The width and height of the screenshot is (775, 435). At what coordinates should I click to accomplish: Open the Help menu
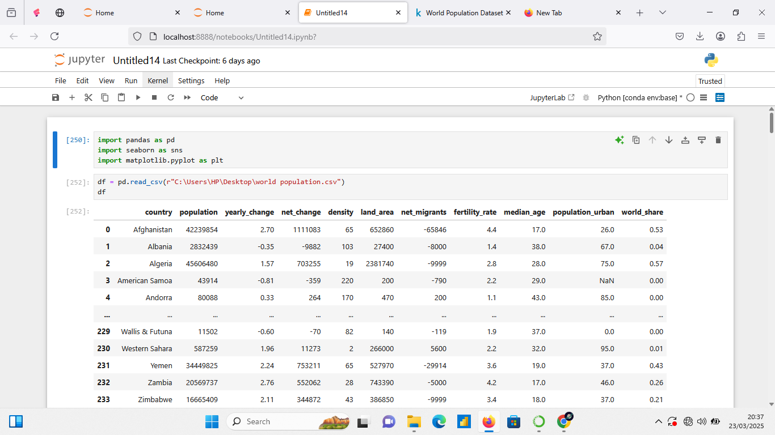(222, 80)
